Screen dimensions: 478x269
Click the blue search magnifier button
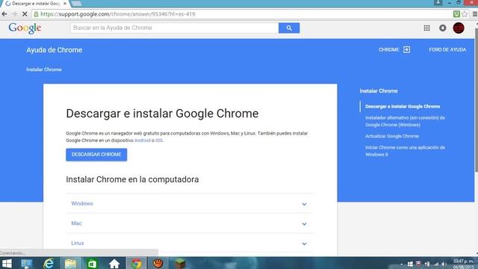click(x=289, y=28)
